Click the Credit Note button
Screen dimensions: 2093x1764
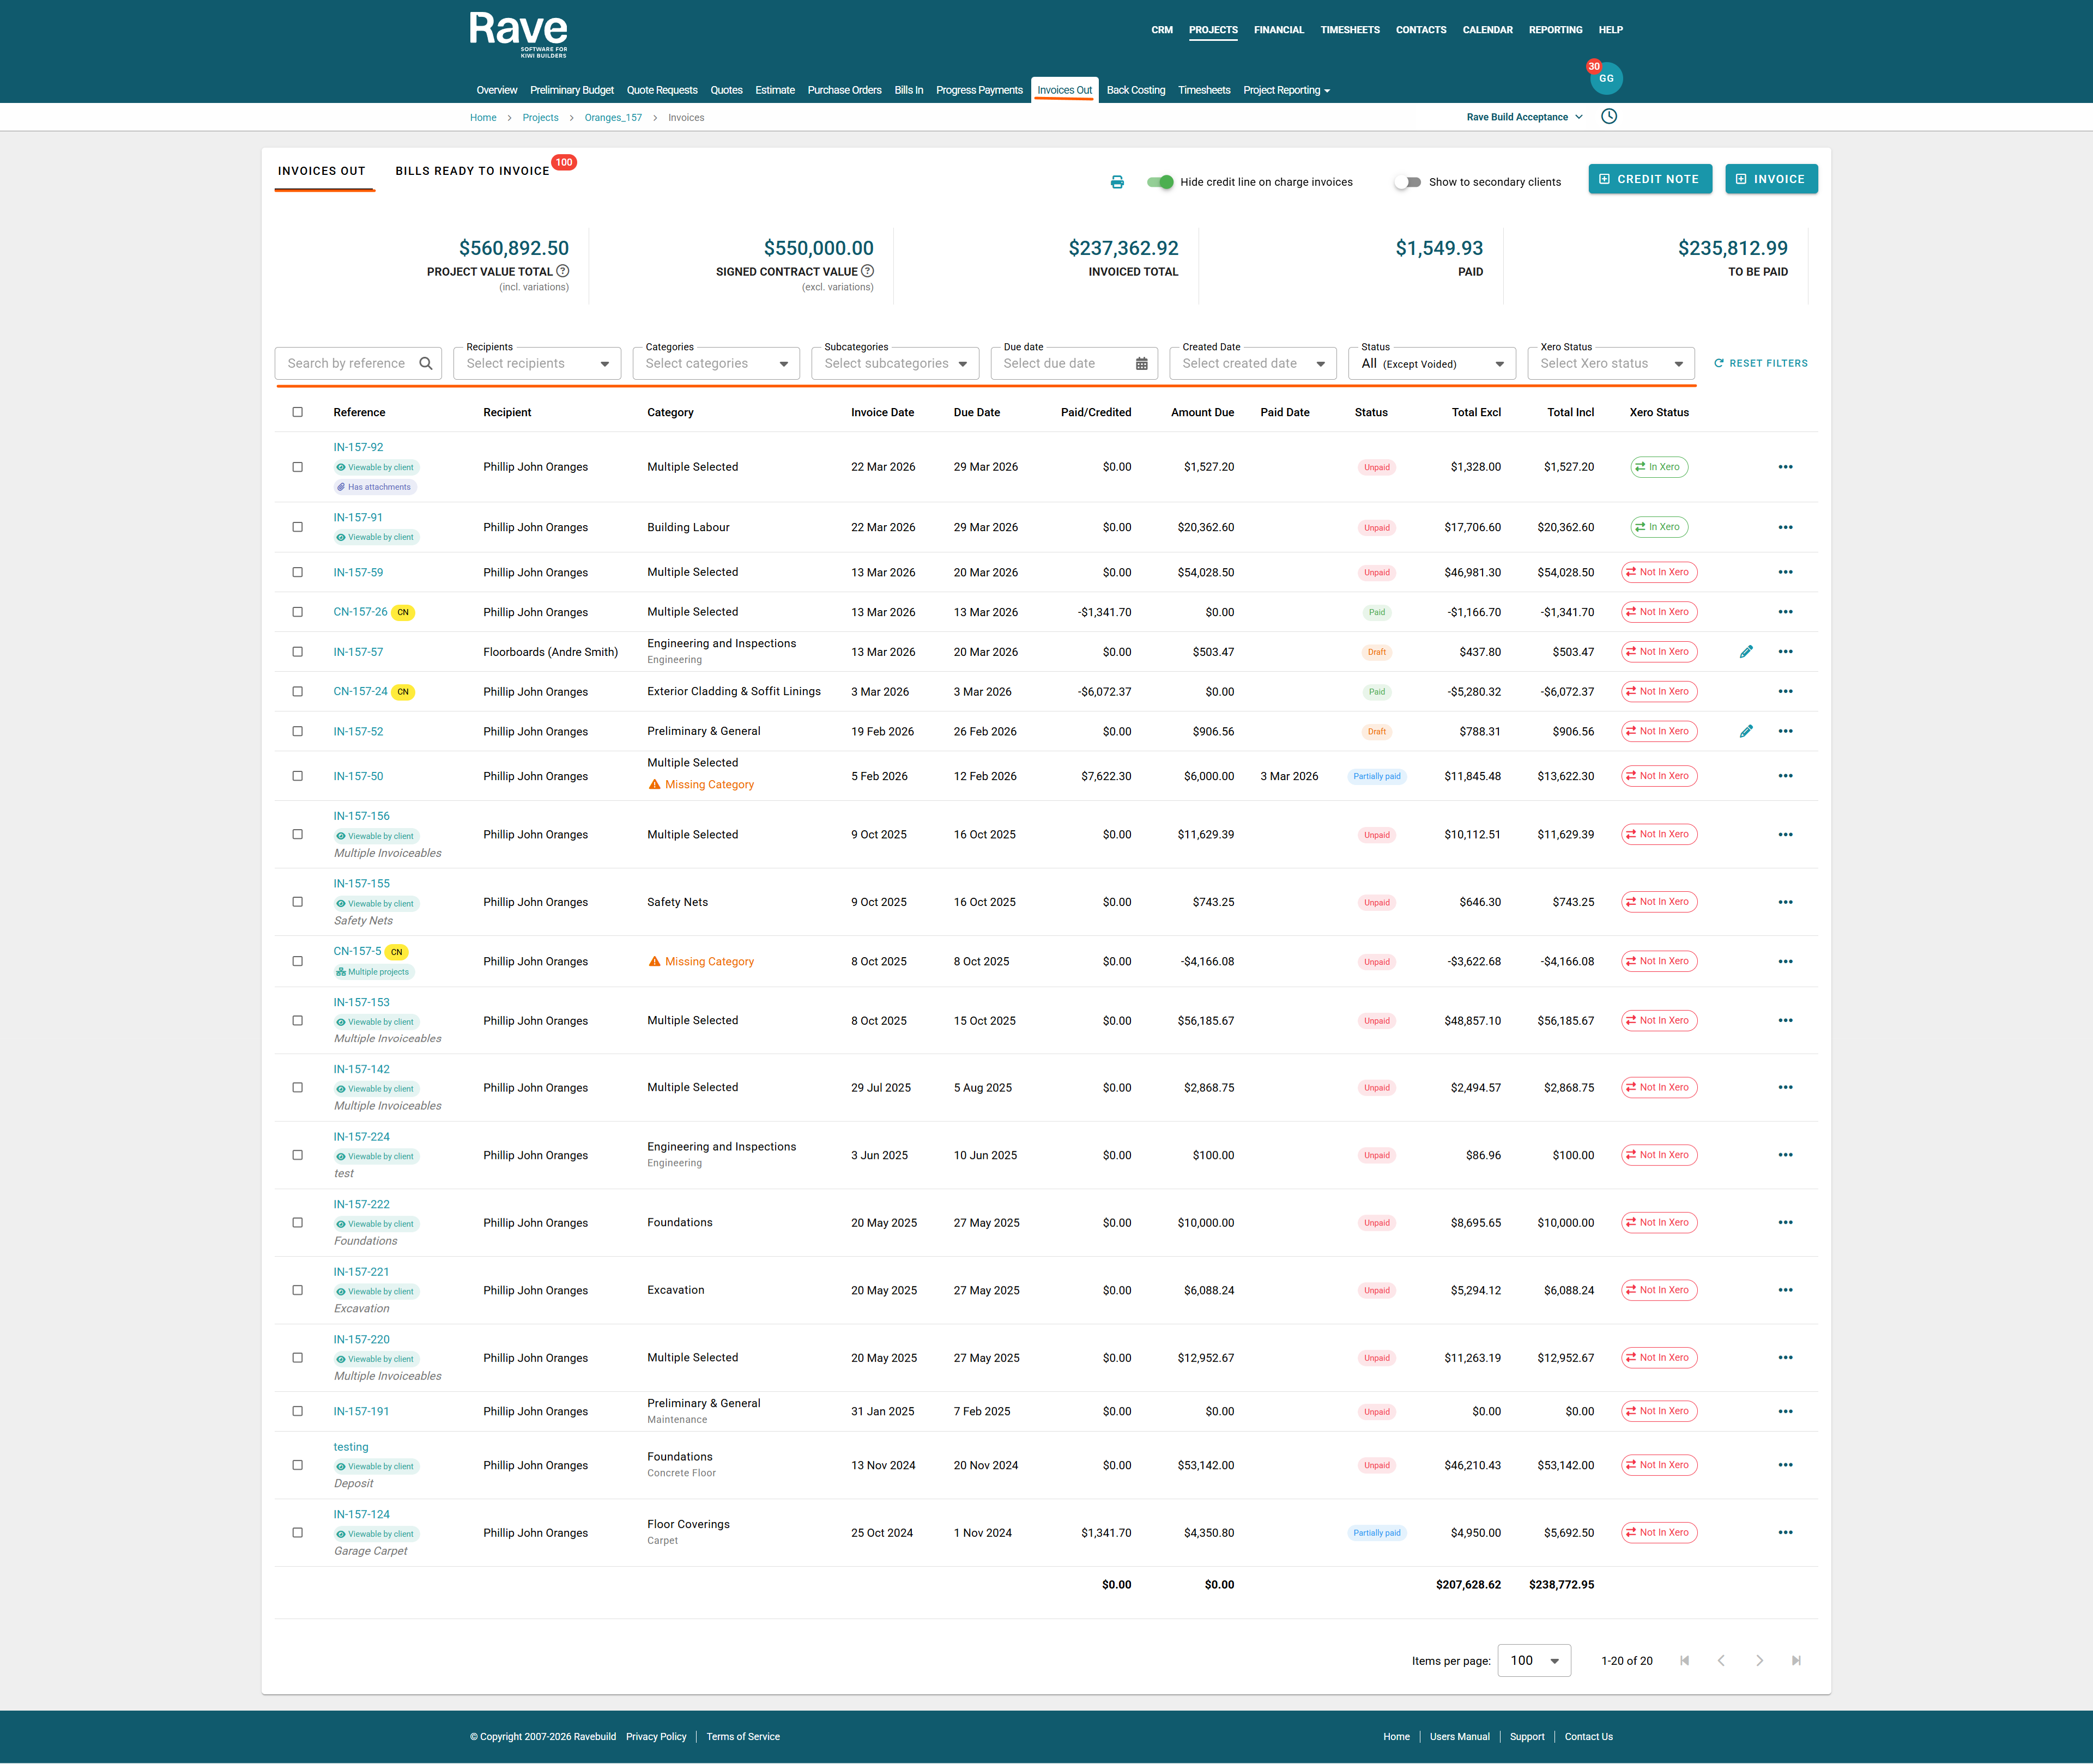tap(1650, 179)
